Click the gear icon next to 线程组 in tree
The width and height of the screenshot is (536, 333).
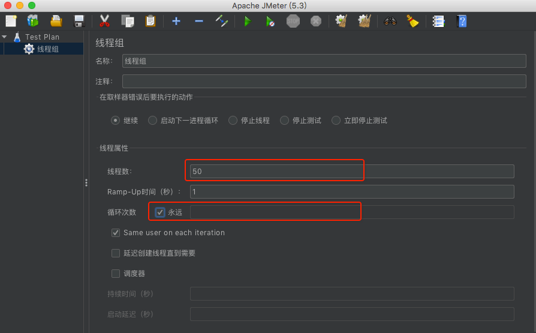tap(29, 49)
